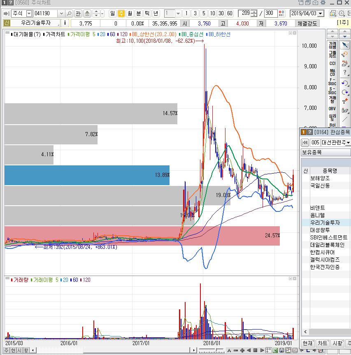Image resolution: width=351 pixels, height=355 pixels.
Task: Click the erase ALL drawings icon
Action: (x=345, y=63)
